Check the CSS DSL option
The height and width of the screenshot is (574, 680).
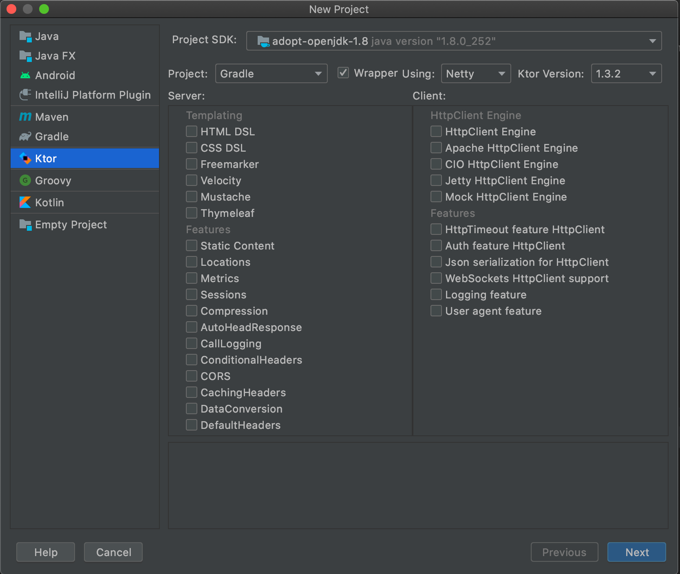(192, 148)
